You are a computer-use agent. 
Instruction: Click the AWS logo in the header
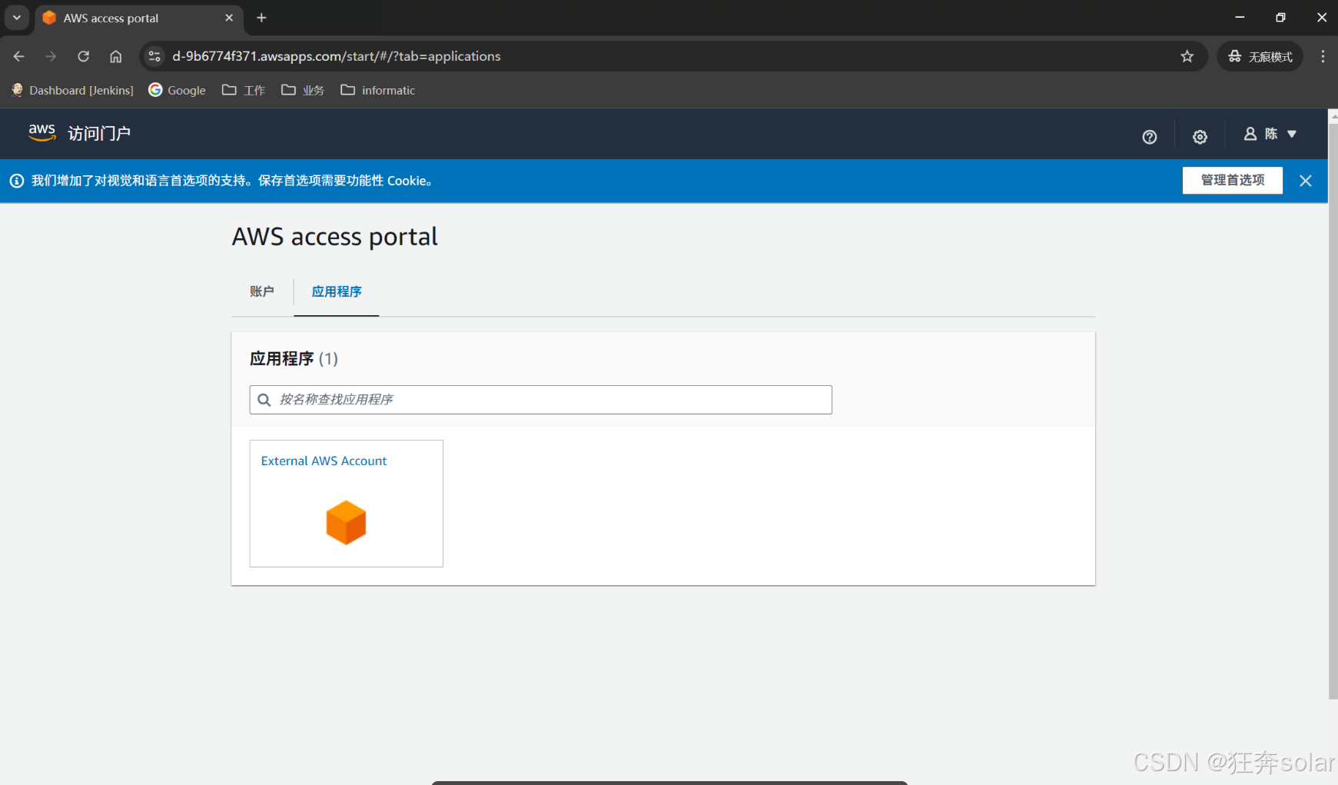pyautogui.click(x=42, y=132)
